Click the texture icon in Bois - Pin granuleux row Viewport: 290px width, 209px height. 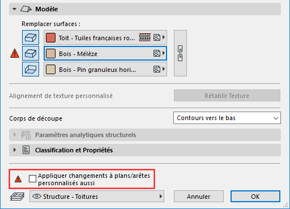click(157, 69)
